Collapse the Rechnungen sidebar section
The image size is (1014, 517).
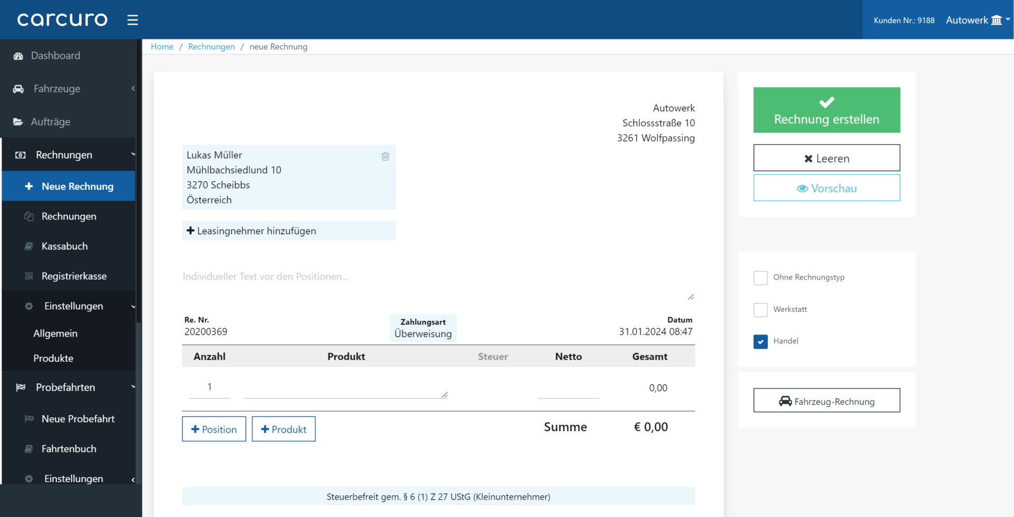pos(69,155)
